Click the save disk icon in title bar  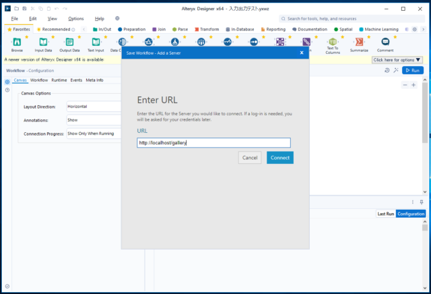coord(24,9)
